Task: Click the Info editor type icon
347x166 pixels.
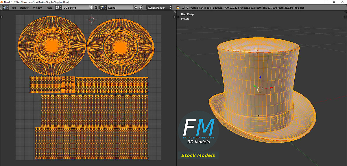Action: [x=5, y=8]
